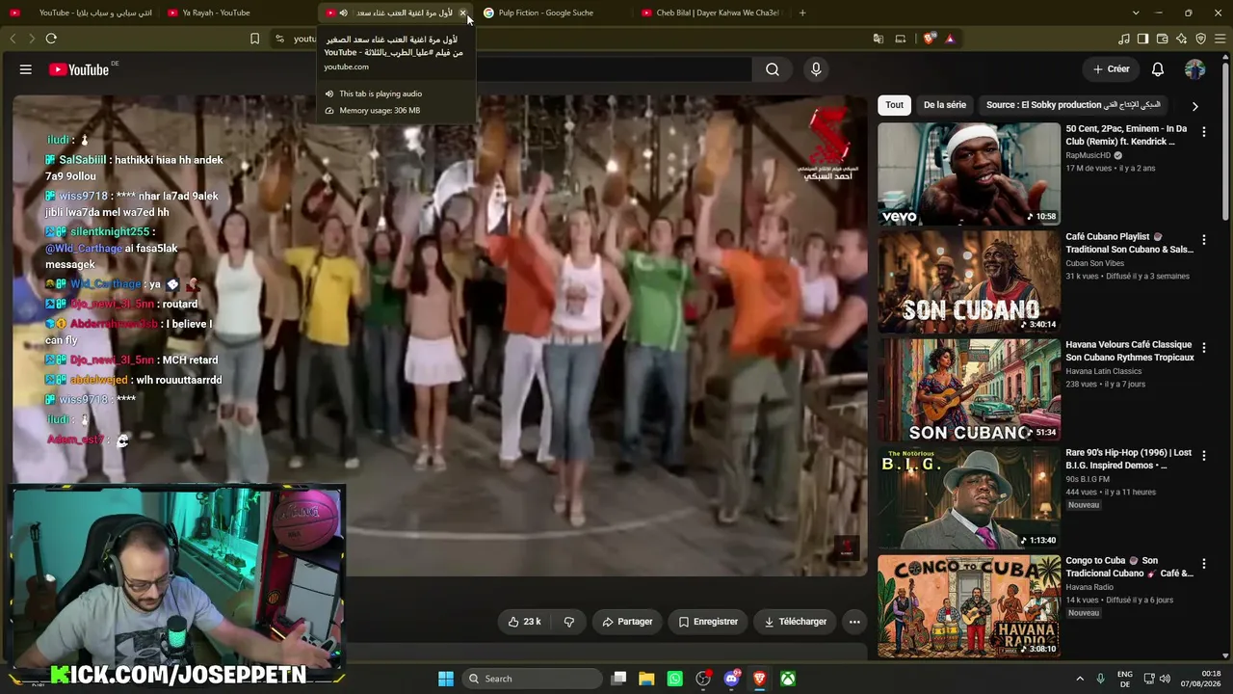Viewport: 1233px width, 694px height.
Task: Open more actions for the video
Action: [854, 622]
